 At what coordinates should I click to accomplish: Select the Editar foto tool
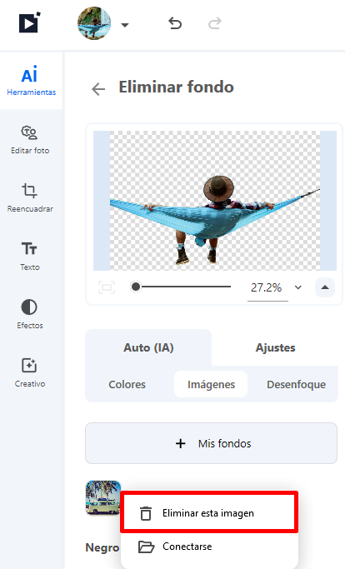(30, 140)
